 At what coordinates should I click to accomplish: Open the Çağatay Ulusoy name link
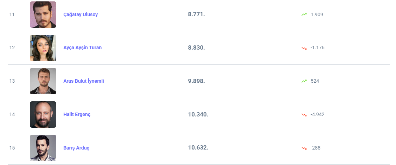click(x=81, y=14)
